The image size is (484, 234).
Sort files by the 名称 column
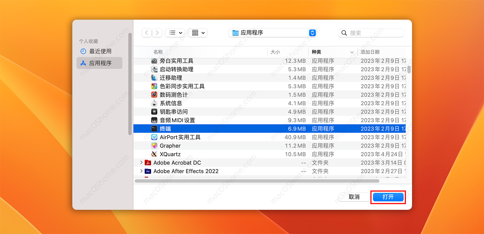click(x=158, y=52)
